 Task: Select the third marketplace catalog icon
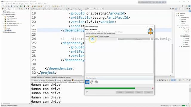click(96, 82)
